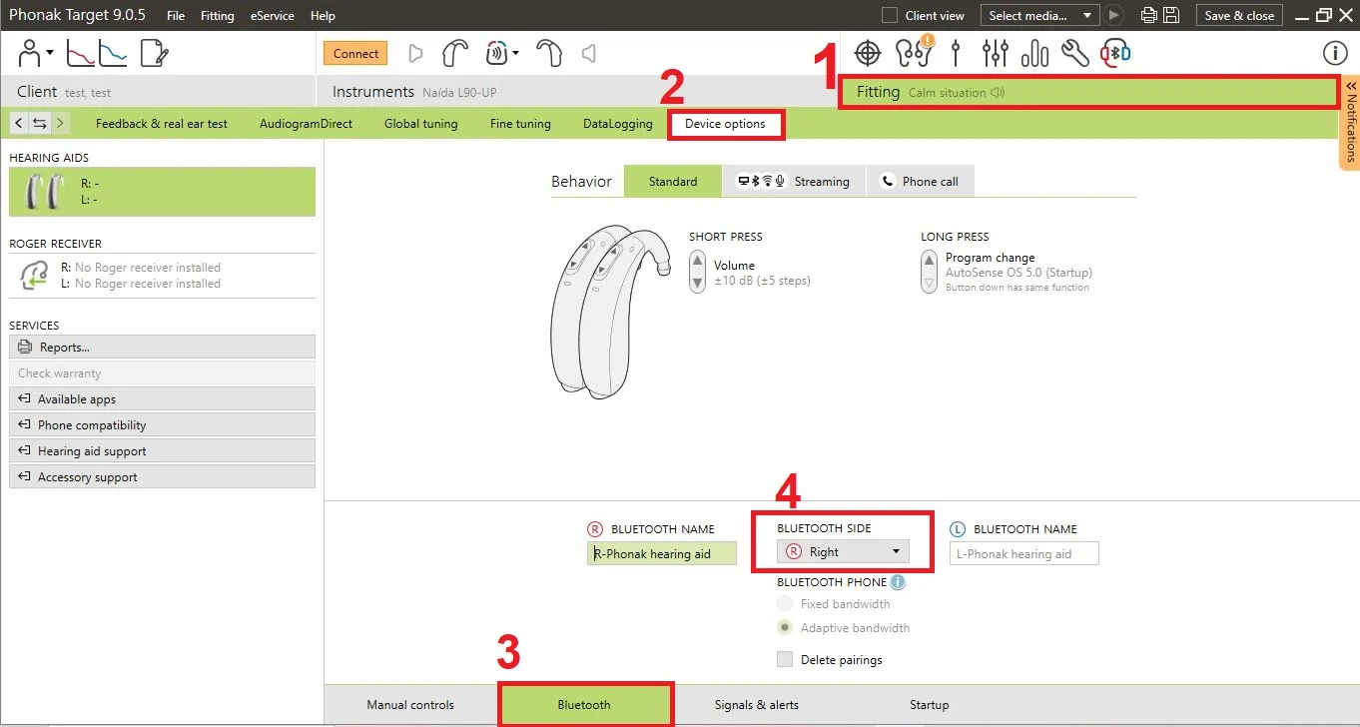1360x727 pixels.
Task: Select the Fixed bandwidth radio button
Action: [785, 603]
